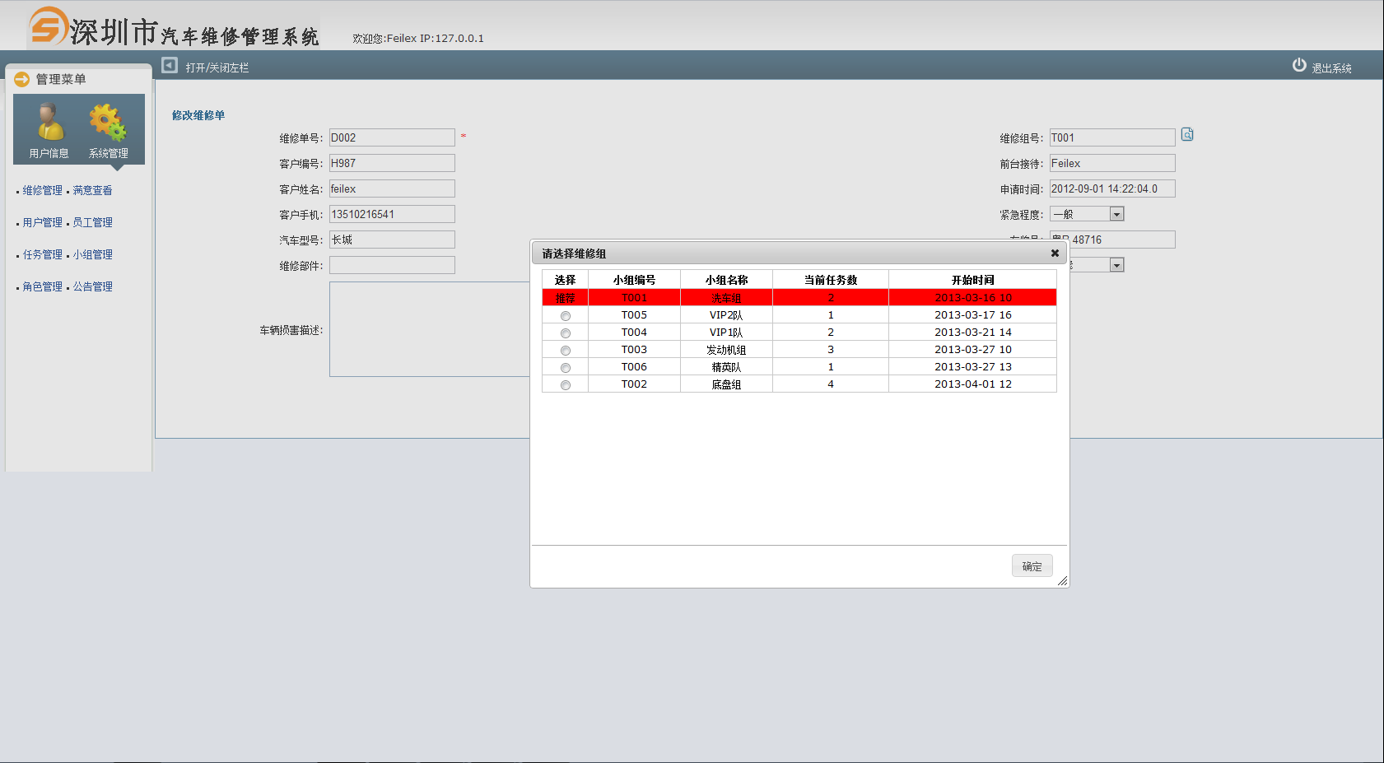Open the 系统管理 gears icon

point(108,123)
